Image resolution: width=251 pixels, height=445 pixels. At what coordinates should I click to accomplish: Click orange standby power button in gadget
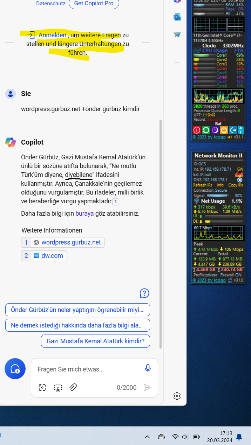click(x=224, y=130)
